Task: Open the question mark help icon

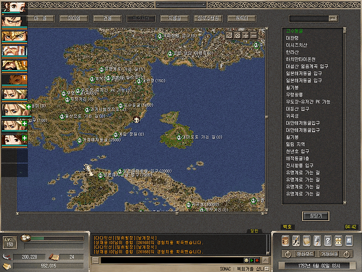Action: 328,241
